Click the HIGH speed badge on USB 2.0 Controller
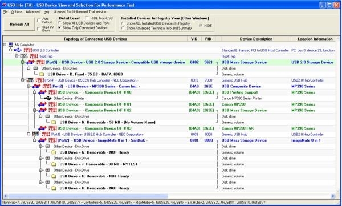Viewport: 342px width, 206px height. (28, 50)
